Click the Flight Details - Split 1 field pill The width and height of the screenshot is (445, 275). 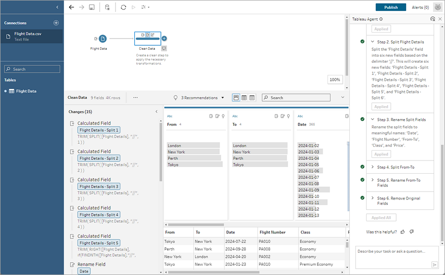99,130
